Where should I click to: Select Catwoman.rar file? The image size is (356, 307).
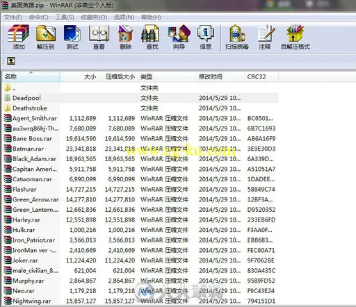141,179
